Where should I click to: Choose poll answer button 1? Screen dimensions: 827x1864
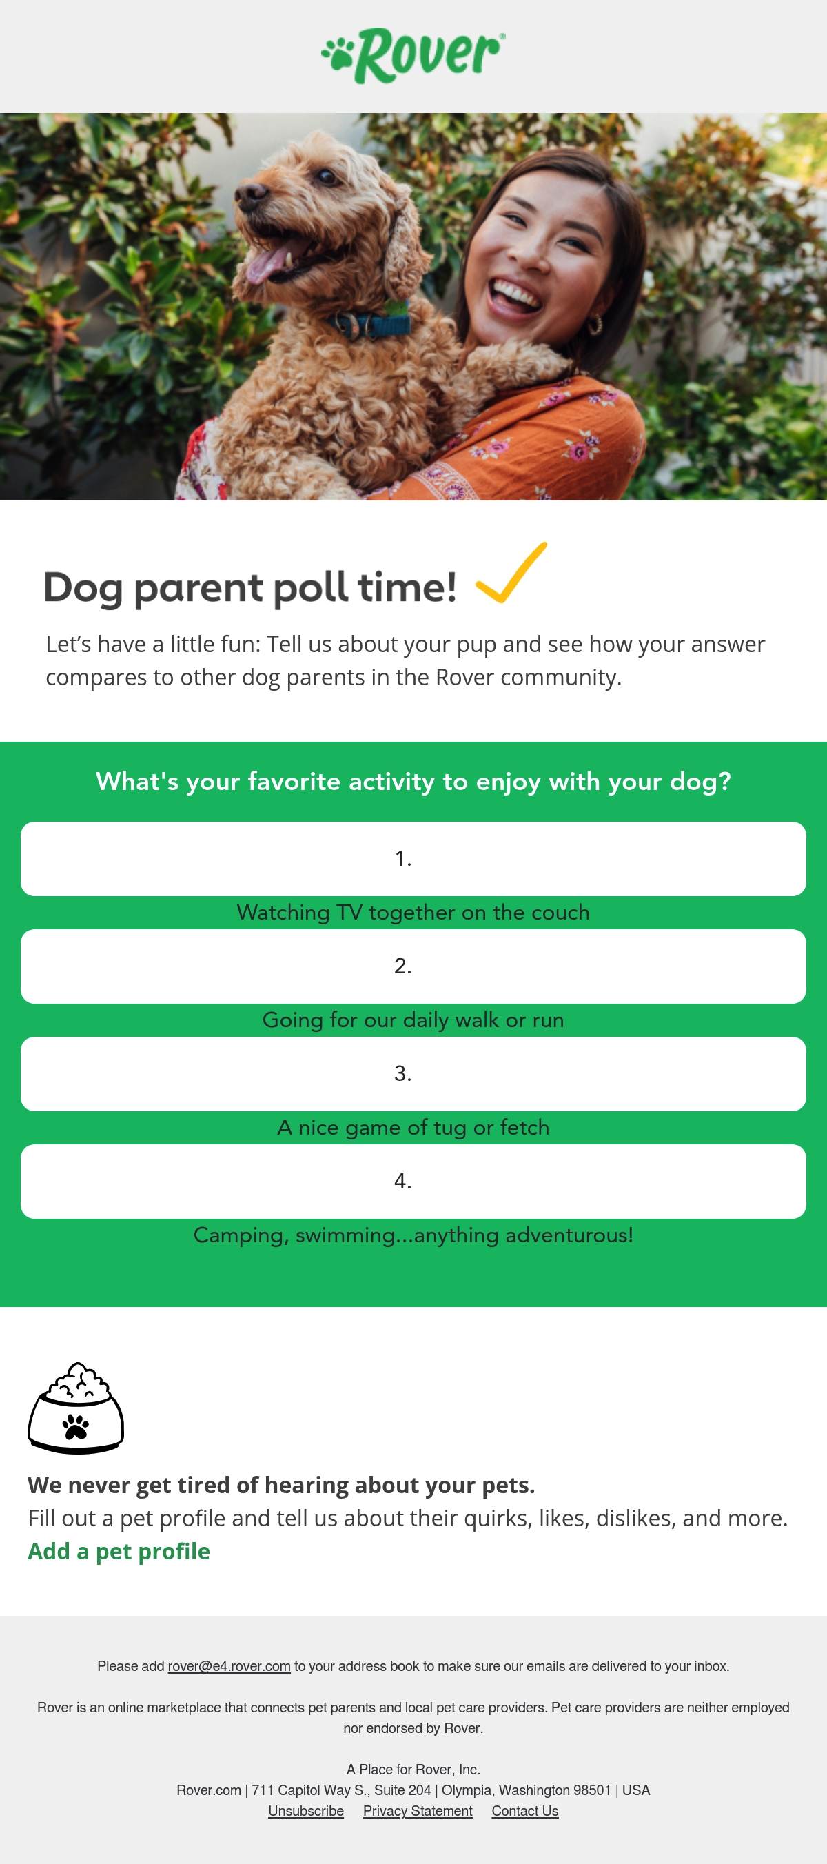tap(413, 858)
